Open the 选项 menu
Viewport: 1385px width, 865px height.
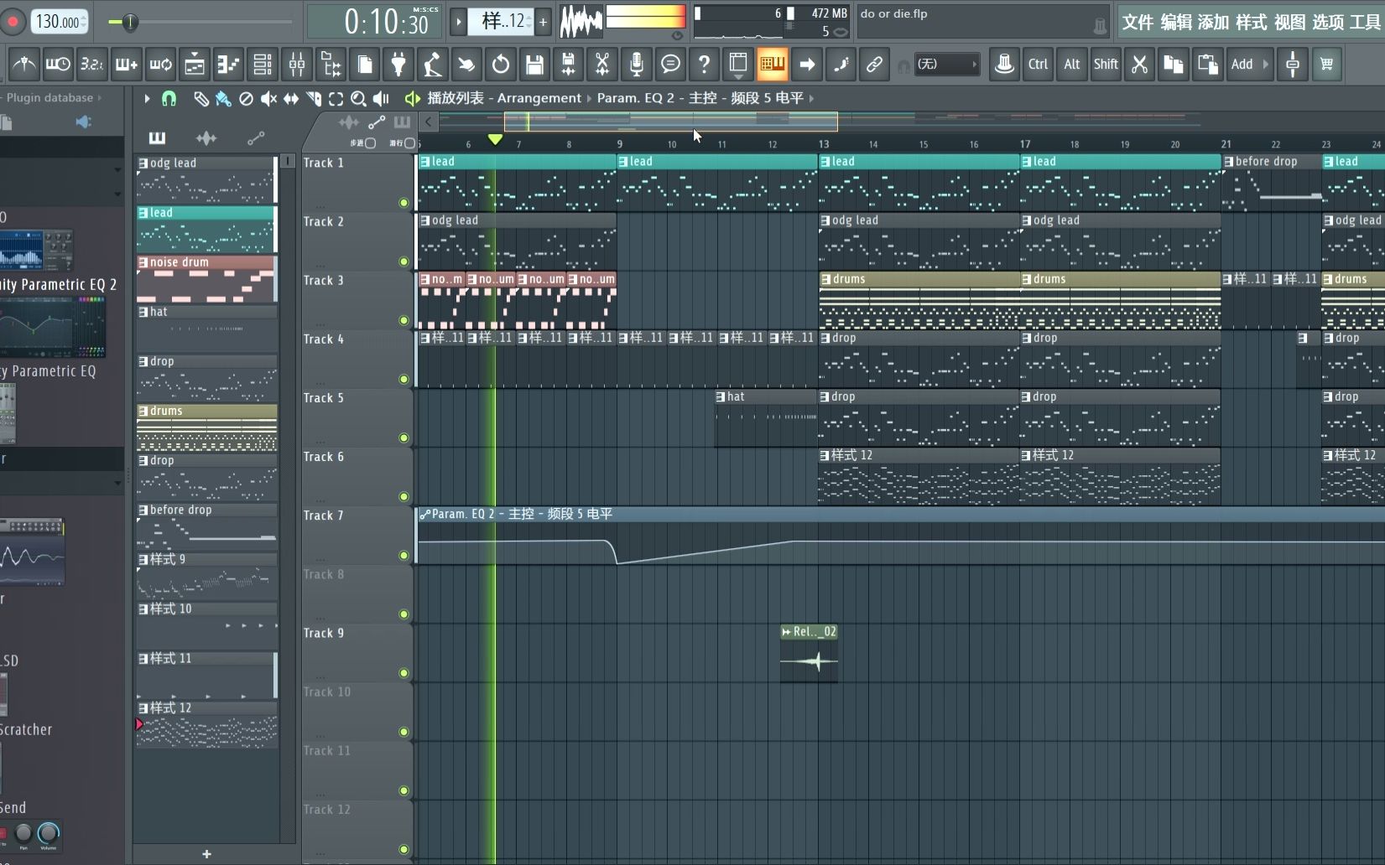[x=1327, y=23]
